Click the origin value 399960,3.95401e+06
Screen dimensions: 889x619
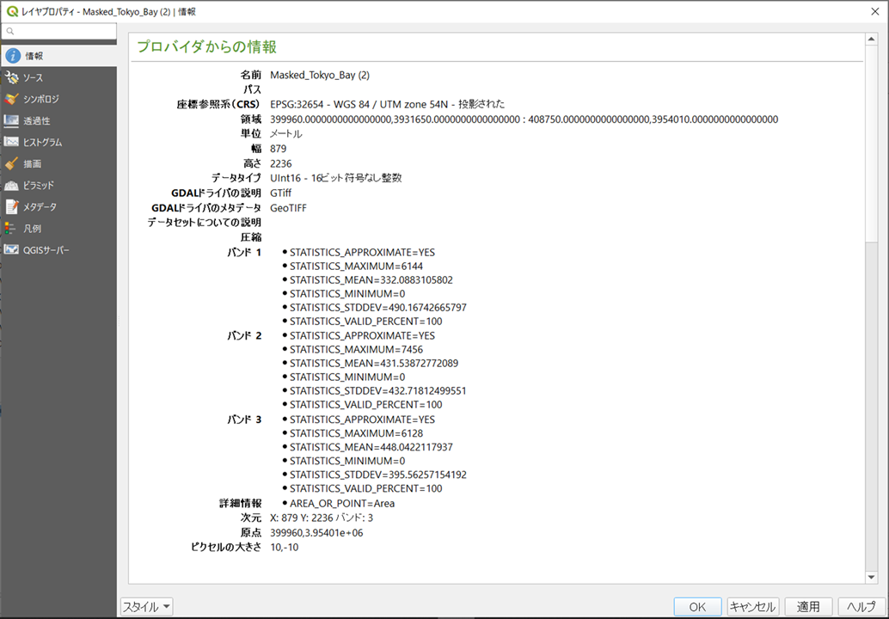pyautogui.click(x=316, y=532)
